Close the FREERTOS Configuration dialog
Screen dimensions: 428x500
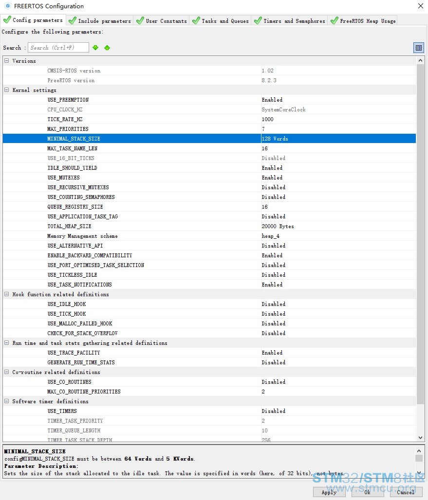(x=421, y=6)
